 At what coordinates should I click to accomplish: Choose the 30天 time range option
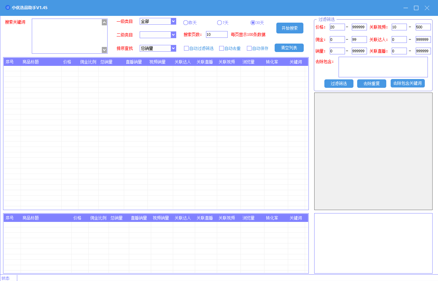[x=253, y=23]
